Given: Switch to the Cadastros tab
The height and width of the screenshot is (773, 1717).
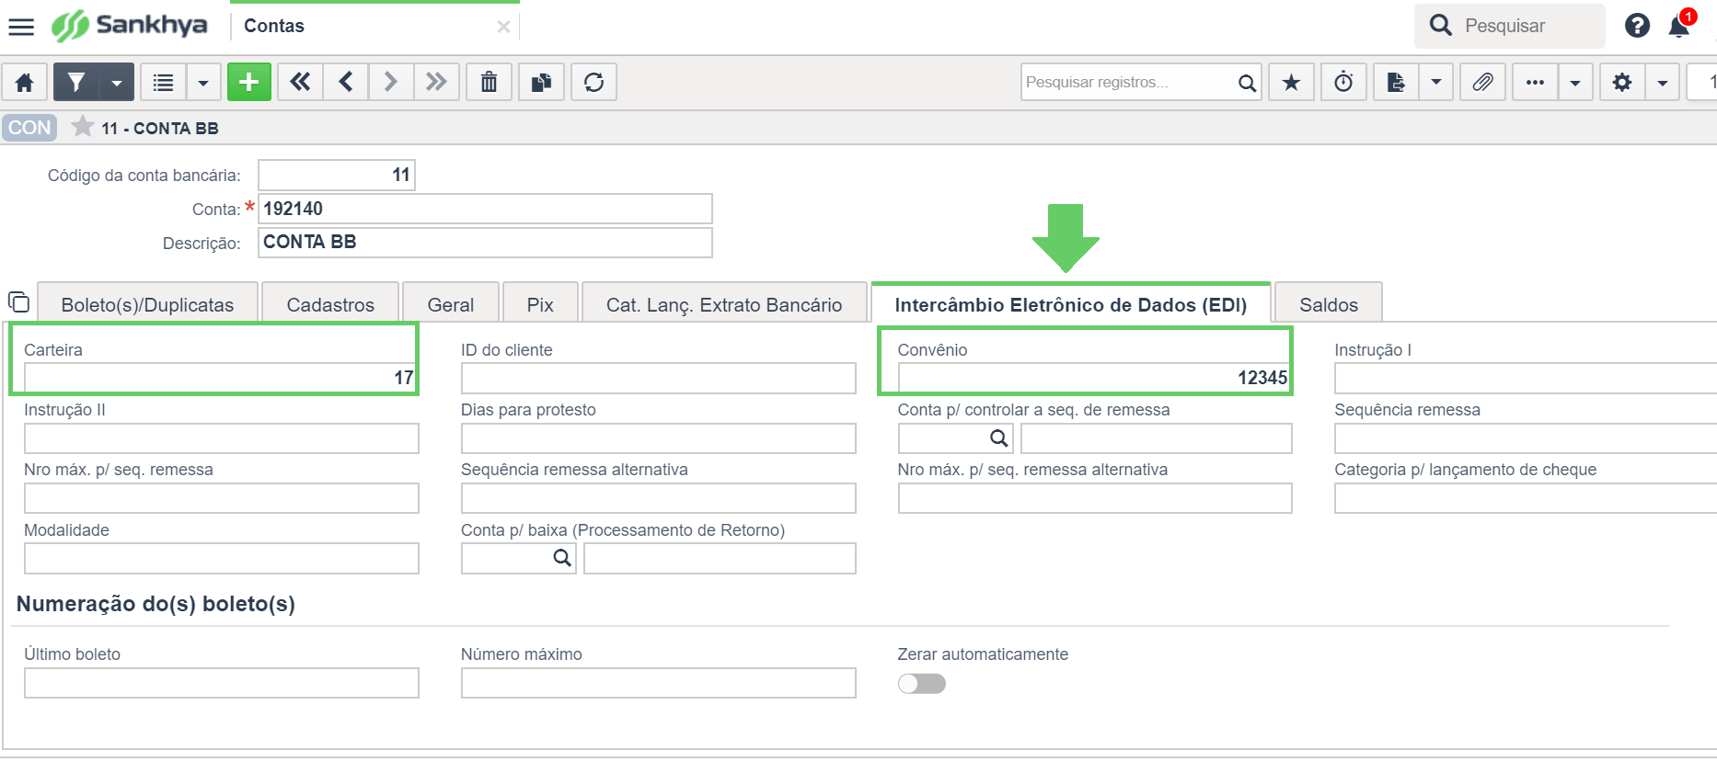Looking at the screenshot, I should 330,304.
